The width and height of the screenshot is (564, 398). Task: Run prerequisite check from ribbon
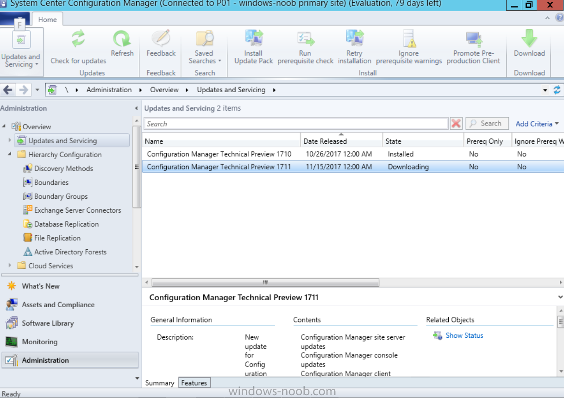pyautogui.click(x=305, y=47)
